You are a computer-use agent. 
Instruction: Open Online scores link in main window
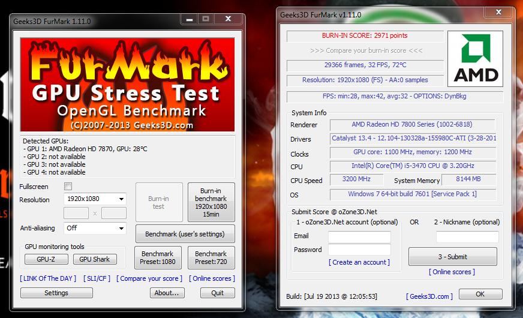point(212,278)
